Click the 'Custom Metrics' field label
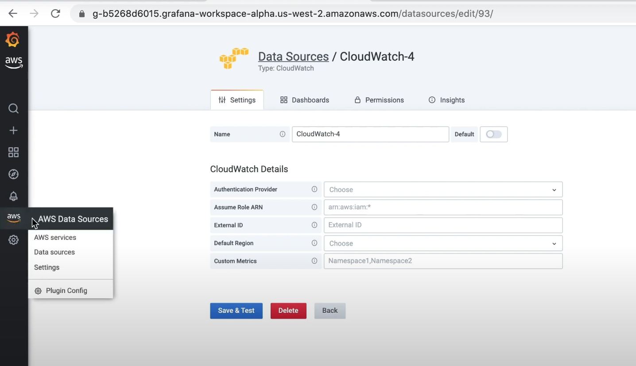The height and width of the screenshot is (366, 636). (235, 261)
